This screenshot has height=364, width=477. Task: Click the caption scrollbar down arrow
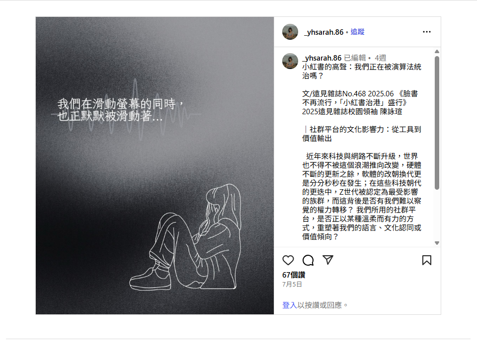(x=437, y=243)
